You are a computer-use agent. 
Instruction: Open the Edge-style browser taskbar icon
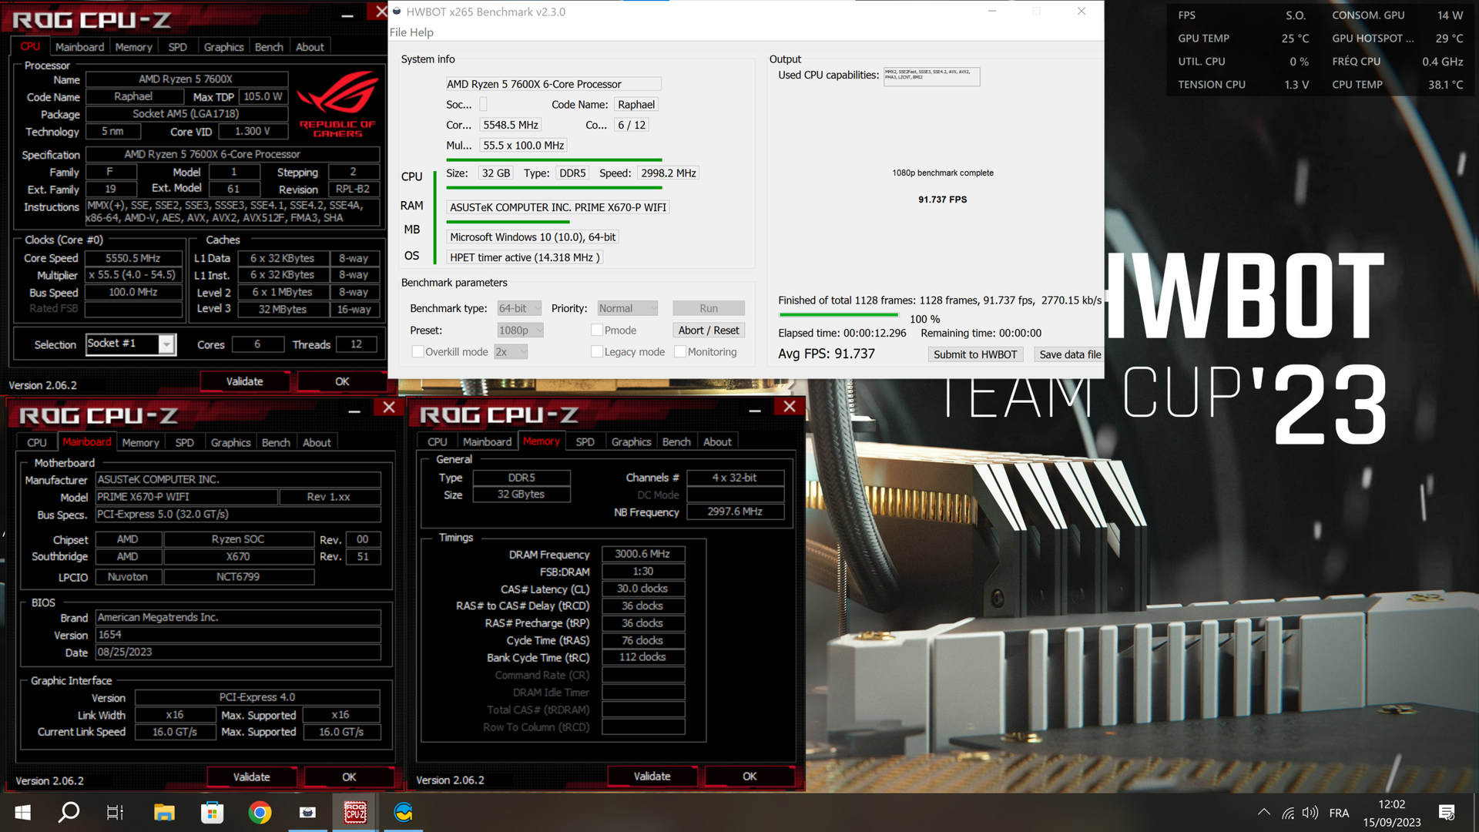click(x=404, y=813)
